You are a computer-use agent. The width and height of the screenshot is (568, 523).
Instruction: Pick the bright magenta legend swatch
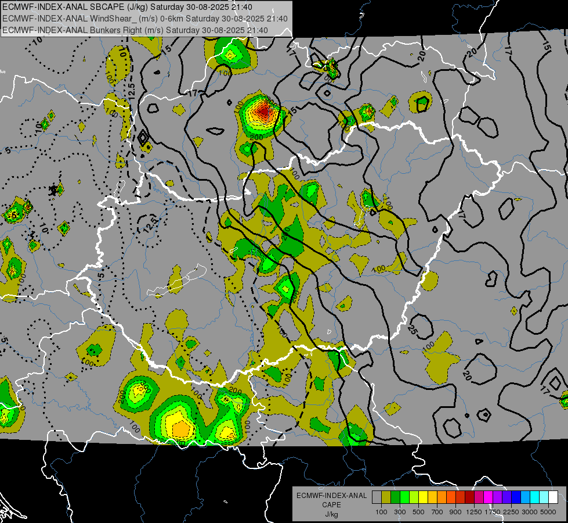coord(489,497)
